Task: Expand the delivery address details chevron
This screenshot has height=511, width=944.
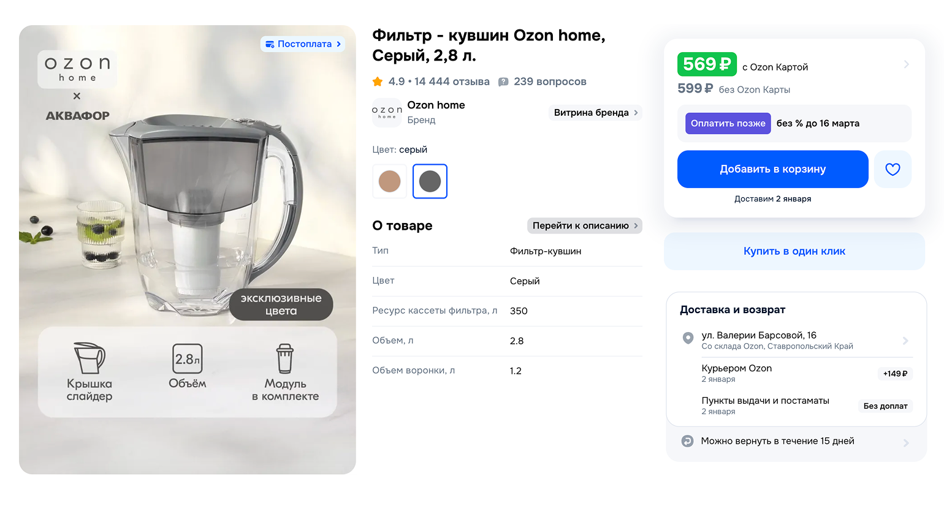Action: coord(906,340)
